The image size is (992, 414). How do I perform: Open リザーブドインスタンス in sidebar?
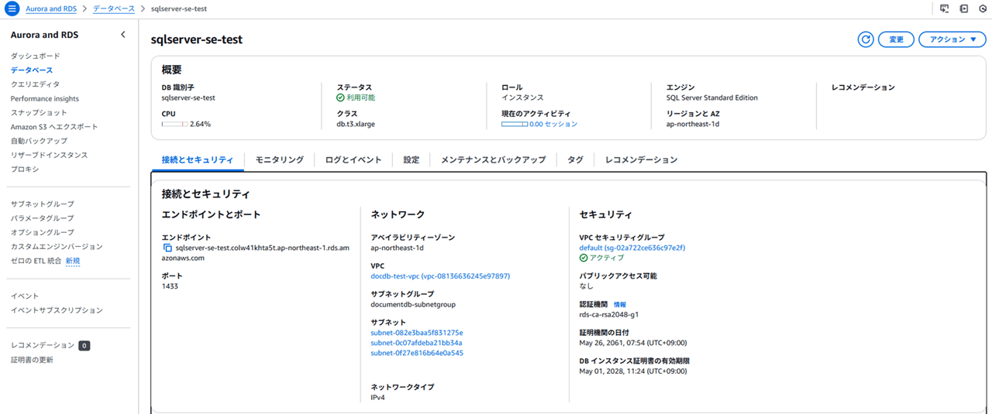[x=49, y=155]
